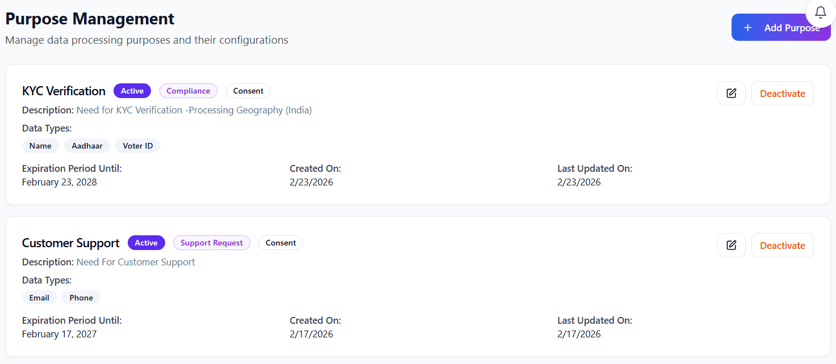
Task: Deactivate the Customer Support purpose
Action: tap(782, 246)
